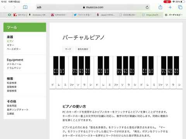
Task: Play the ソ♯/ラ♭ black key in lowest octave
Action: click(81, 65)
